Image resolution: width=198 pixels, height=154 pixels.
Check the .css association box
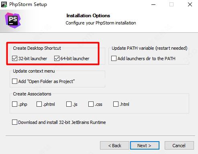pyautogui.click(x=91, y=104)
